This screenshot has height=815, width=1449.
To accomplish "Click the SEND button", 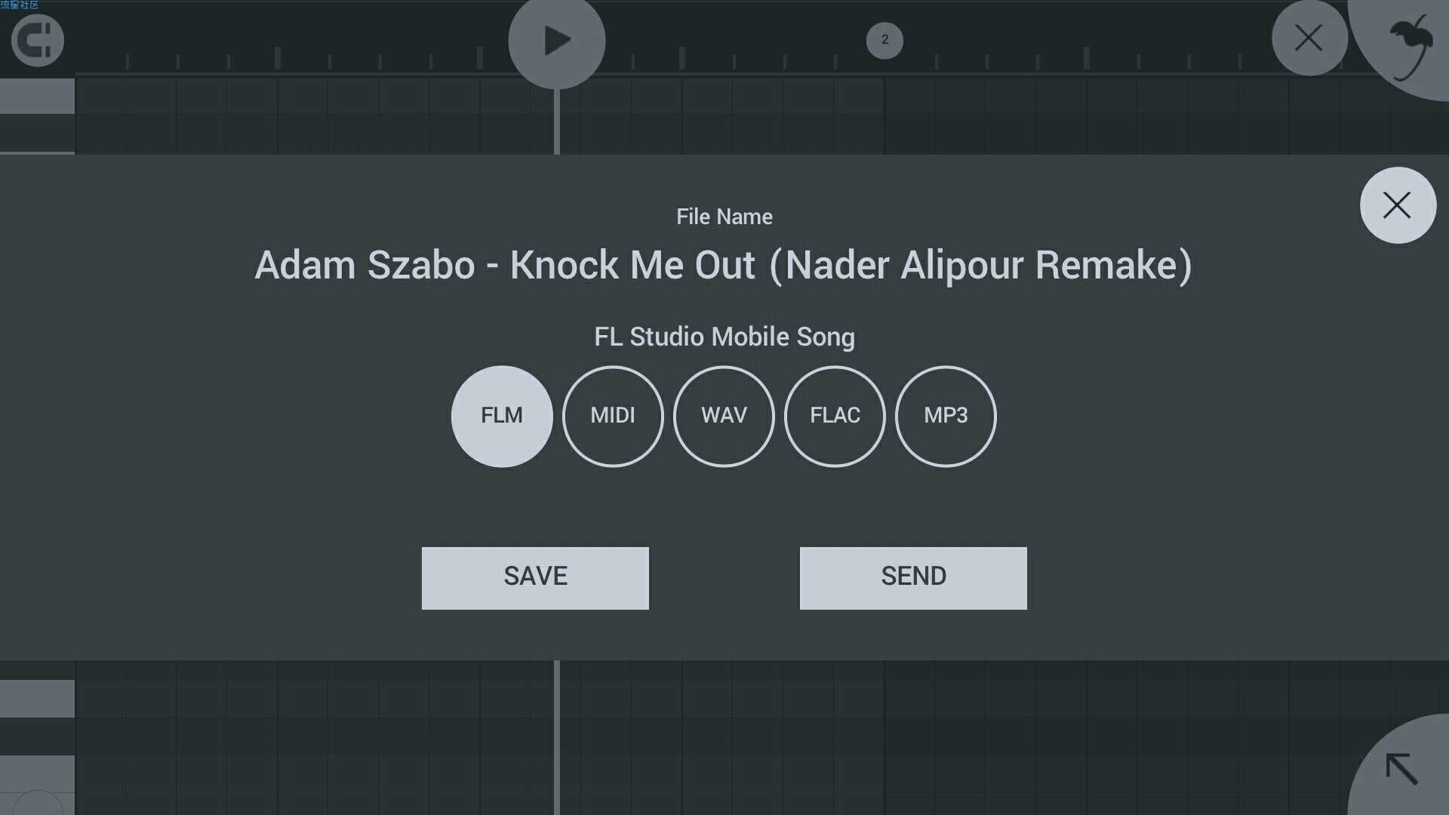I will [x=913, y=578].
